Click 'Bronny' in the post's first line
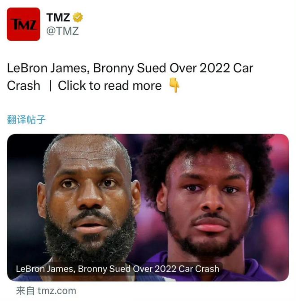This screenshot has width=296, height=301. [x=113, y=69]
